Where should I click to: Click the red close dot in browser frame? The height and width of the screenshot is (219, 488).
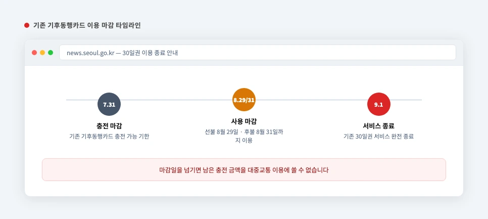coord(34,53)
